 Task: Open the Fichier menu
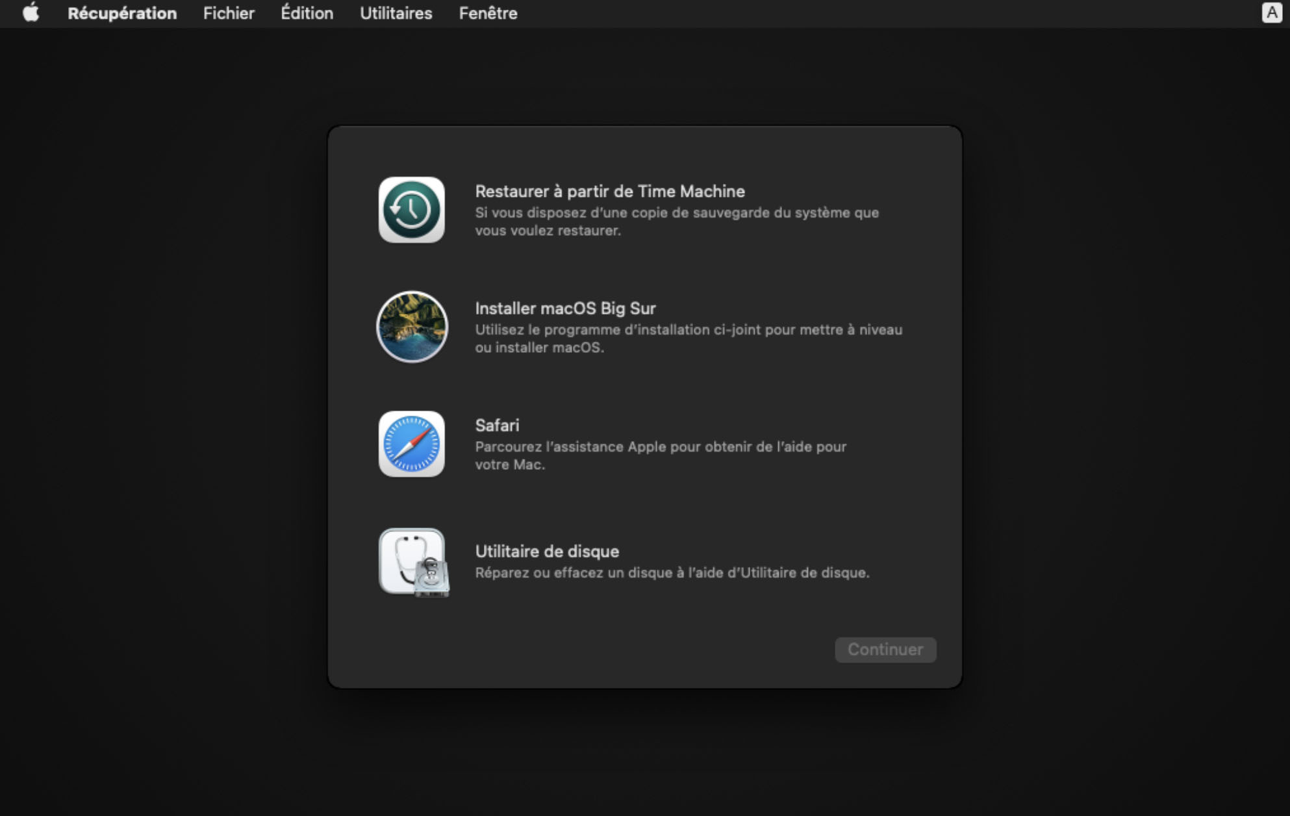229,13
